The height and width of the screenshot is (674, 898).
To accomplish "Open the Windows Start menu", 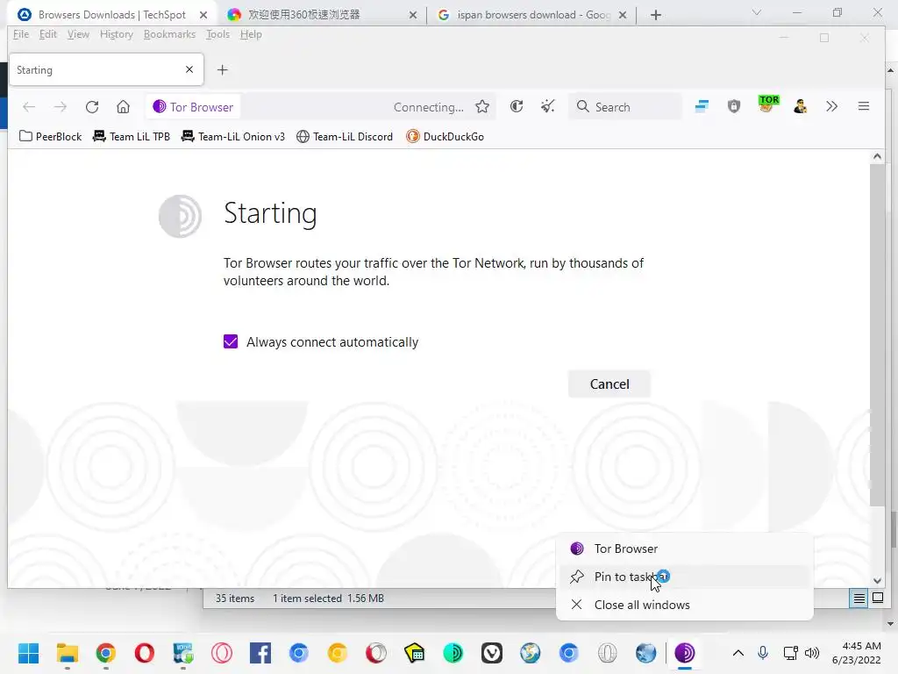I will click(29, 653).
